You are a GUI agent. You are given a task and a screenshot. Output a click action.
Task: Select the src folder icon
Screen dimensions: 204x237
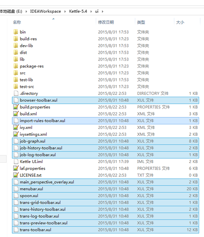[16, 73]
